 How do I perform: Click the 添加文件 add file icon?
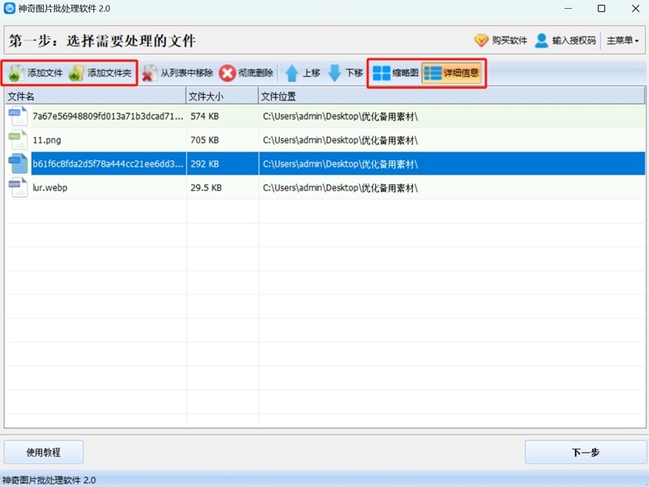[x=15, y=73]
